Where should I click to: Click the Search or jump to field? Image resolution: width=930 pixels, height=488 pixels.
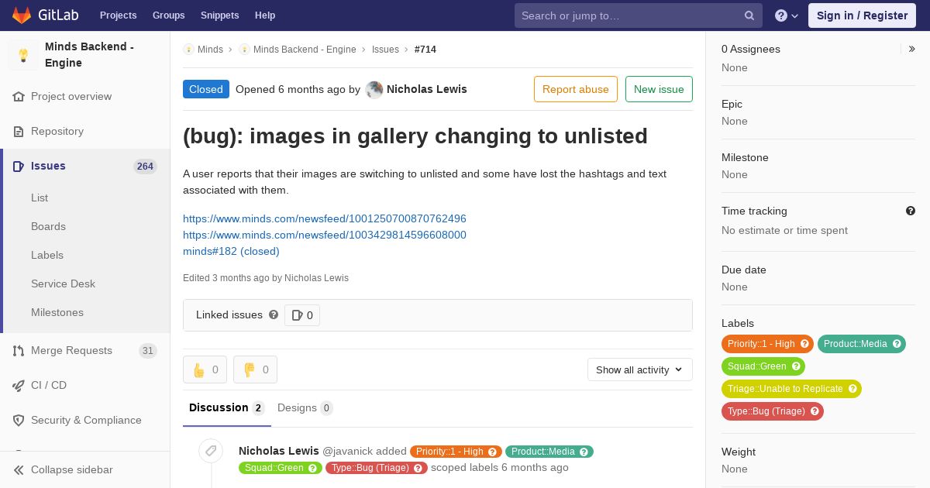coord(639,15)
